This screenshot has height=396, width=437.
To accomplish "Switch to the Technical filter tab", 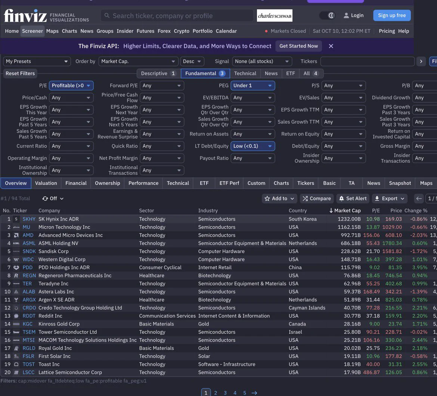I will pos(245,74).
